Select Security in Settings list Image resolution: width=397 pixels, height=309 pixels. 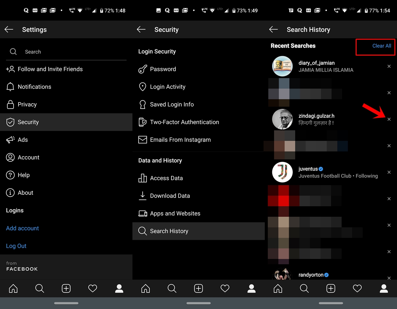(x=66, y=122)
